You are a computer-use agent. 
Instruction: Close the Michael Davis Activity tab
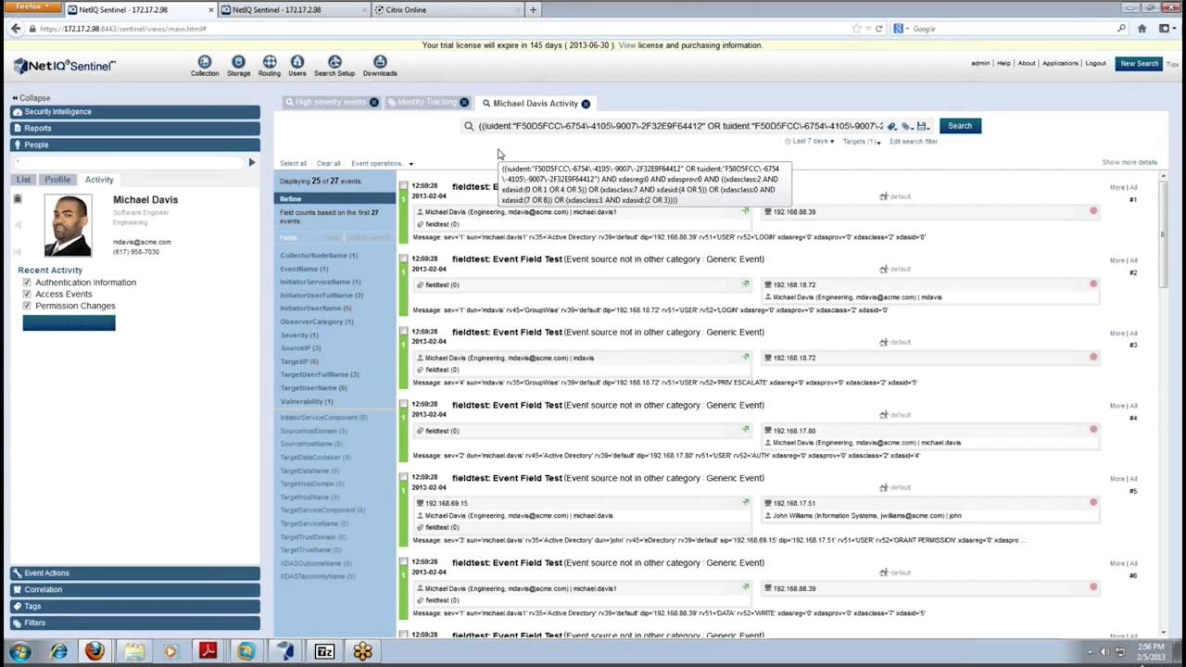586,103
